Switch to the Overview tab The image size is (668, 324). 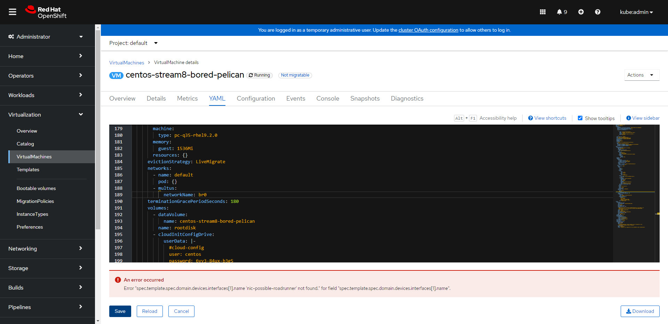122,98
